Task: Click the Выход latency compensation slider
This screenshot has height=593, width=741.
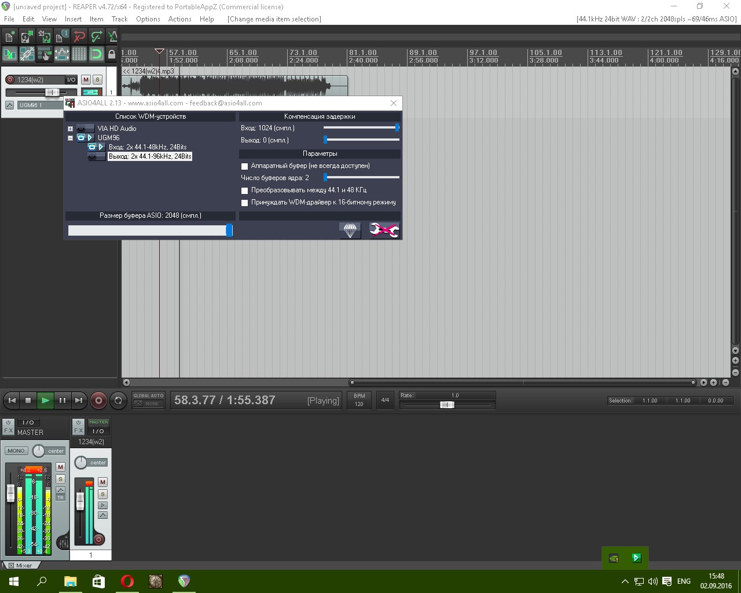Action: (x=361, y=140)
